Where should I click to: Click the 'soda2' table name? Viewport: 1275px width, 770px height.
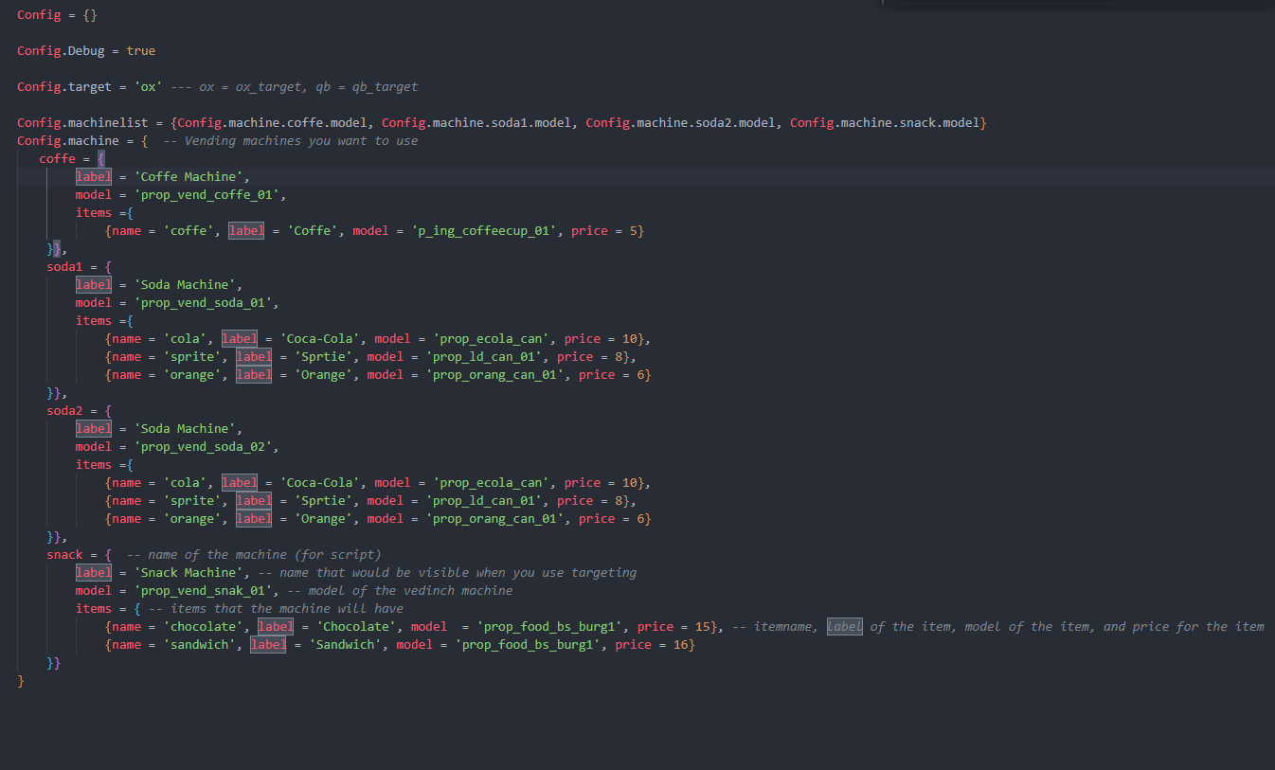pos(63,410)
